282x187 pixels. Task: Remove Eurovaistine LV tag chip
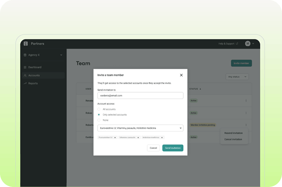click(115, 137)
